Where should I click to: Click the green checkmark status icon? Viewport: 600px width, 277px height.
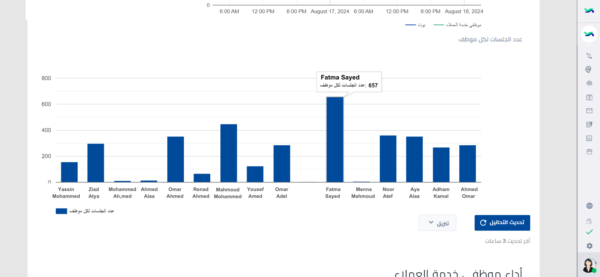pos(589,232)
